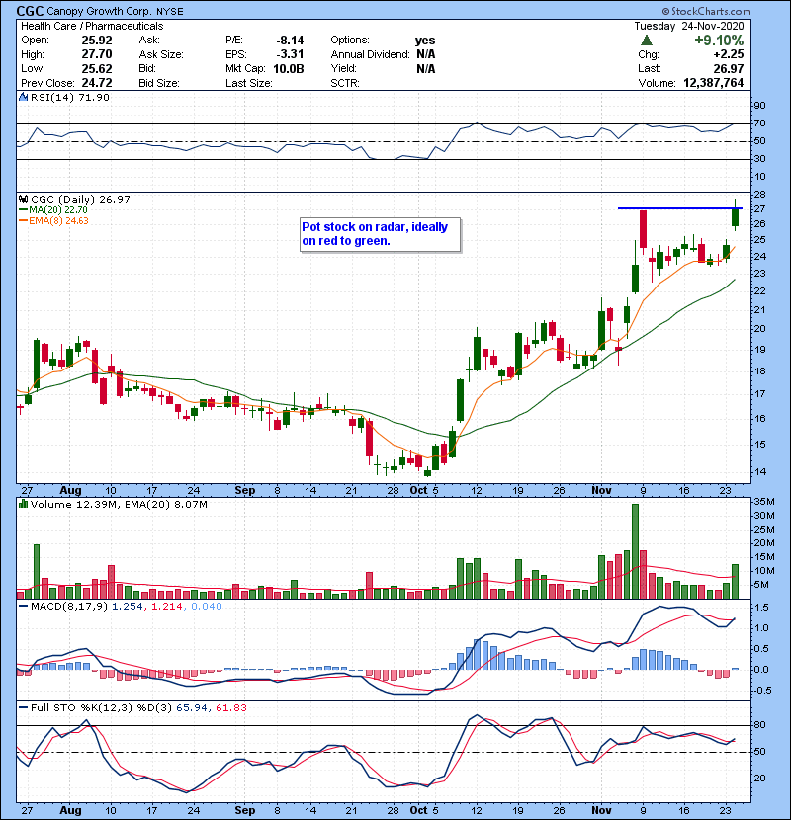The width and height of the screenshot is (791, 820).
Task: Click the EMA(8) 24.63 legend entry
Action: click(58, 221)
